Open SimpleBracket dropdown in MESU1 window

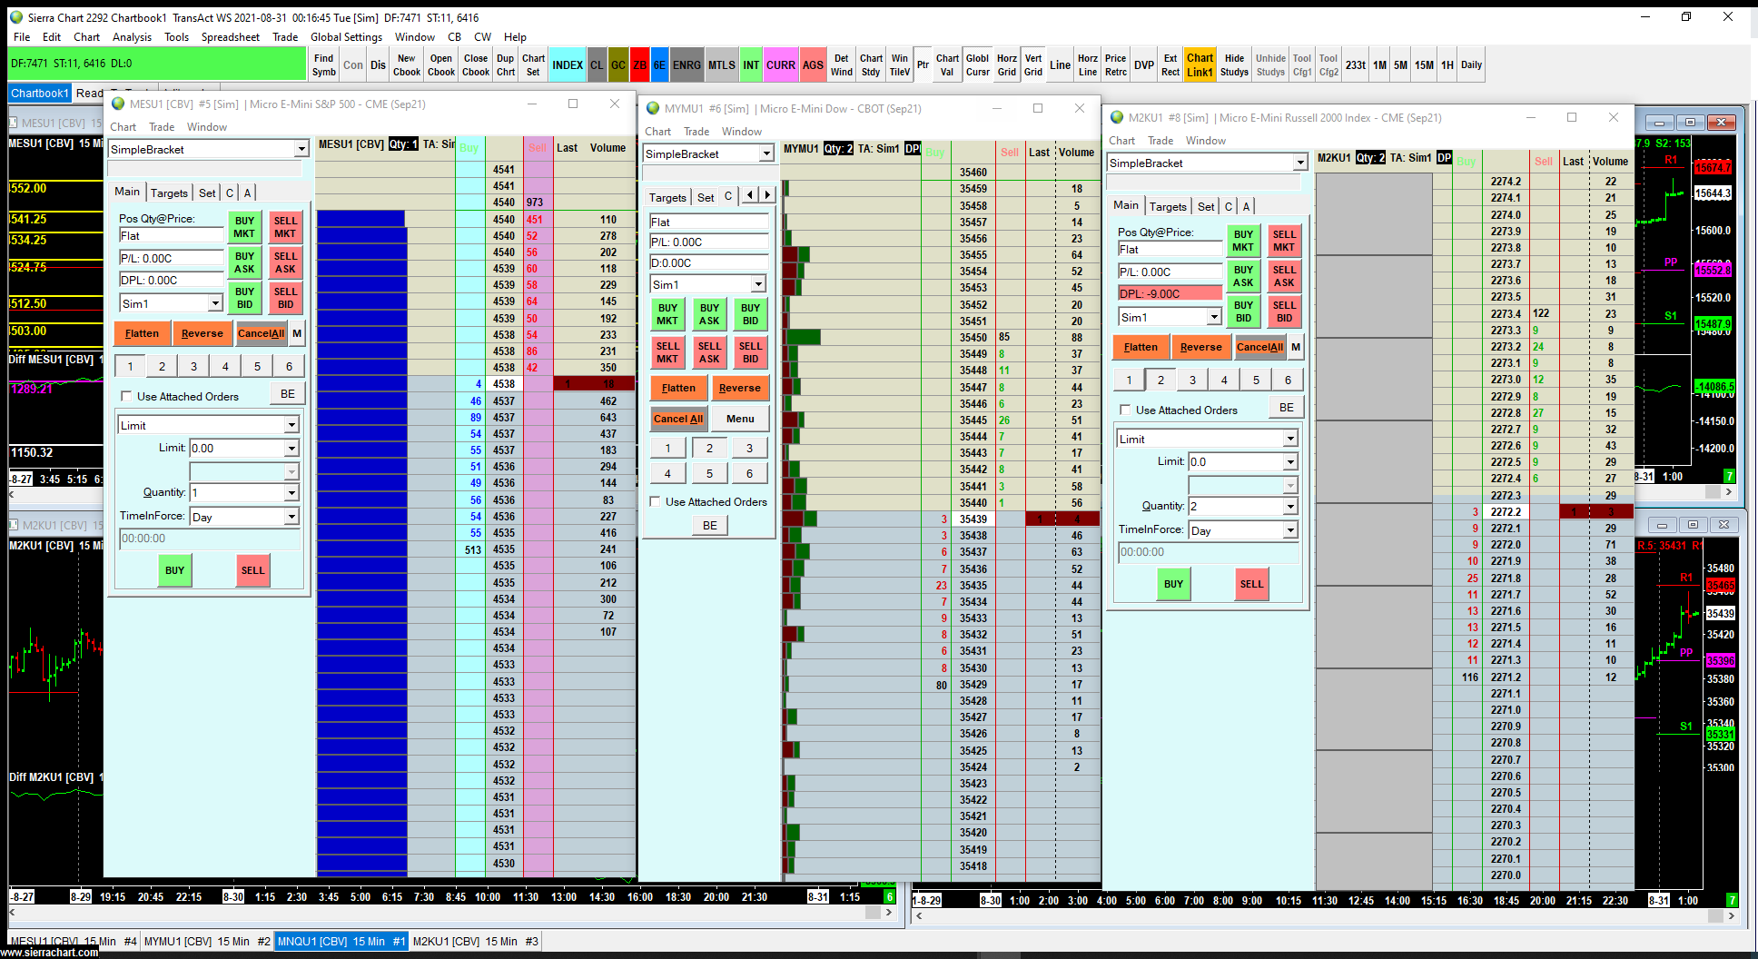coord(301,149)
